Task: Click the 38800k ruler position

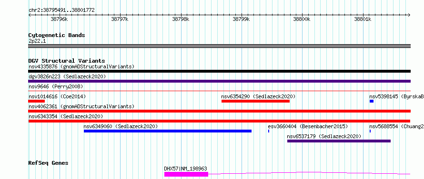Action: point(302,19)
